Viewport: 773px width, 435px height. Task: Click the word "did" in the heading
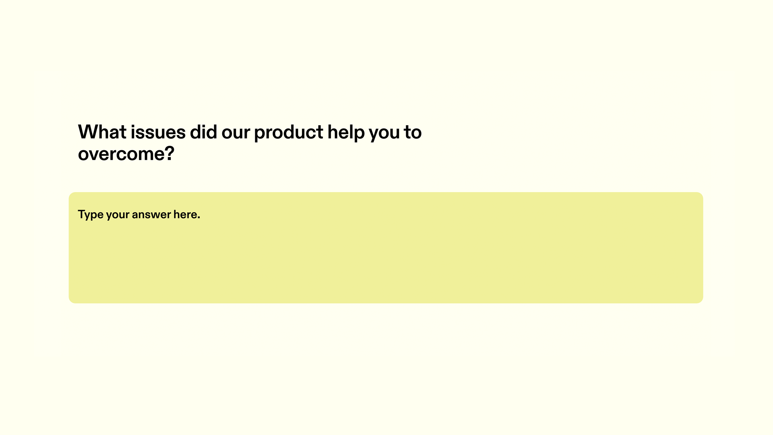pos(204,132)
